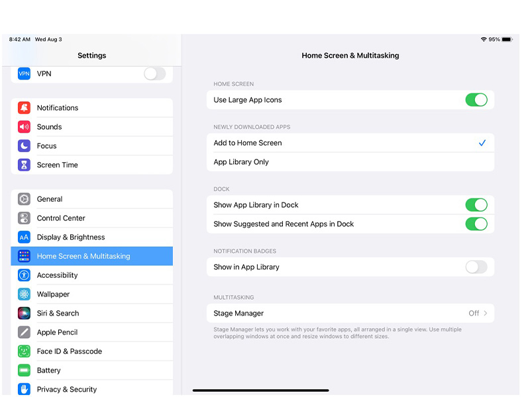Open Screen Time settings
The image size is (530, 397).
pos(92,165)
